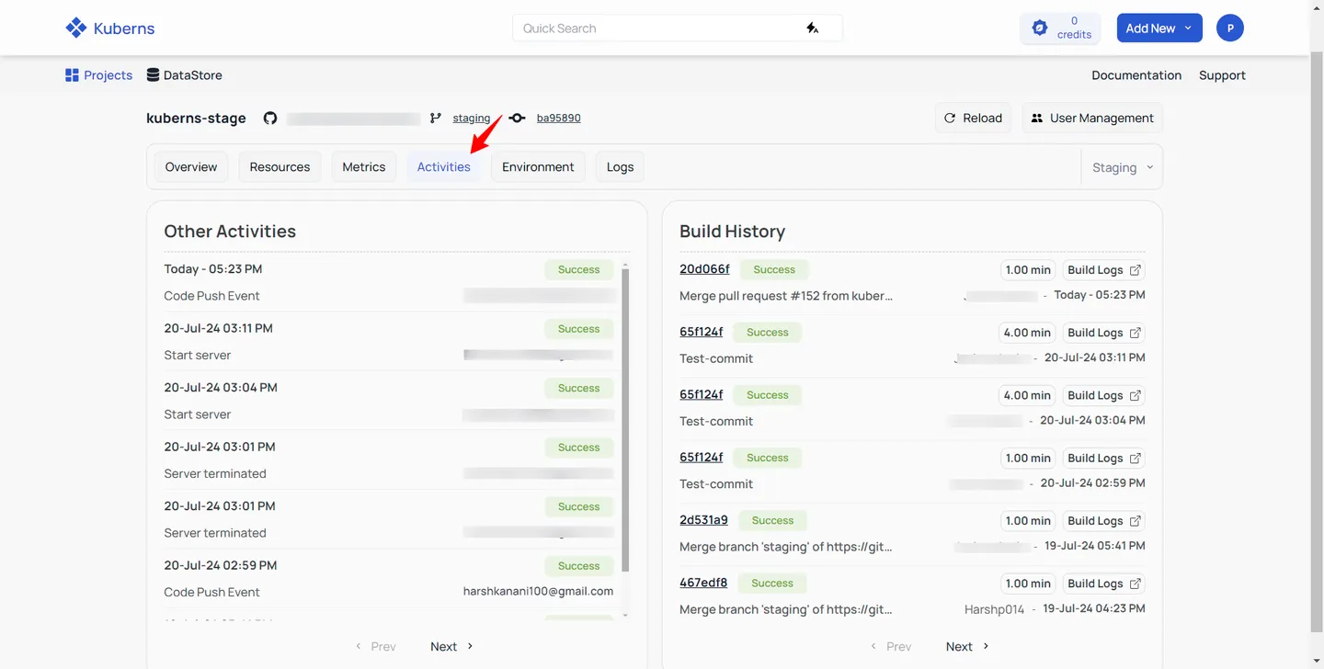Click Next in Build History pagination
The image size is (1324, 669).
[x=967, y=646]
